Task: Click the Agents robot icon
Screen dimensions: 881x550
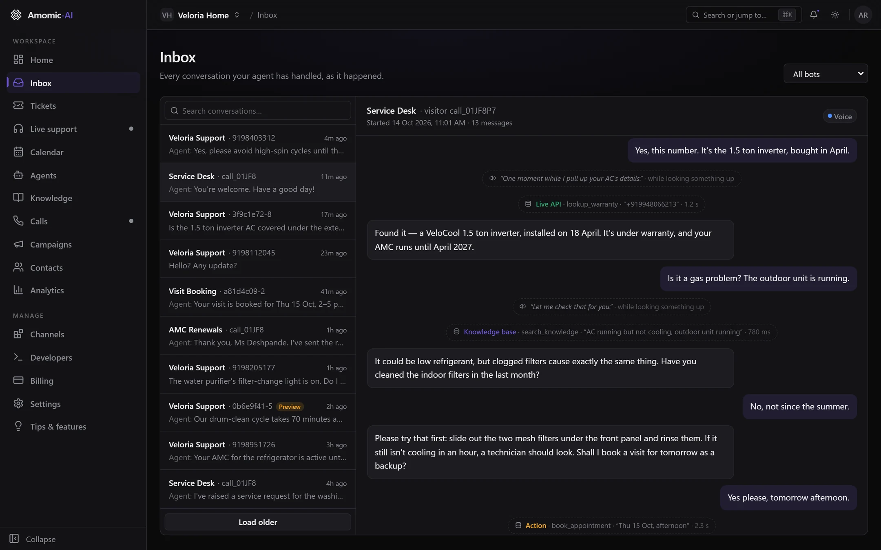Action: click(18, 175)
